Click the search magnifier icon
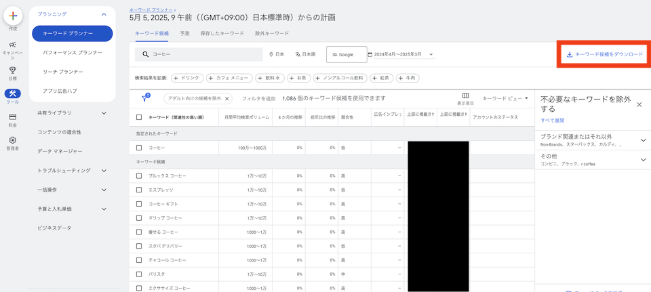Screen dimensions: 651x292 click(x=145, y=54)
